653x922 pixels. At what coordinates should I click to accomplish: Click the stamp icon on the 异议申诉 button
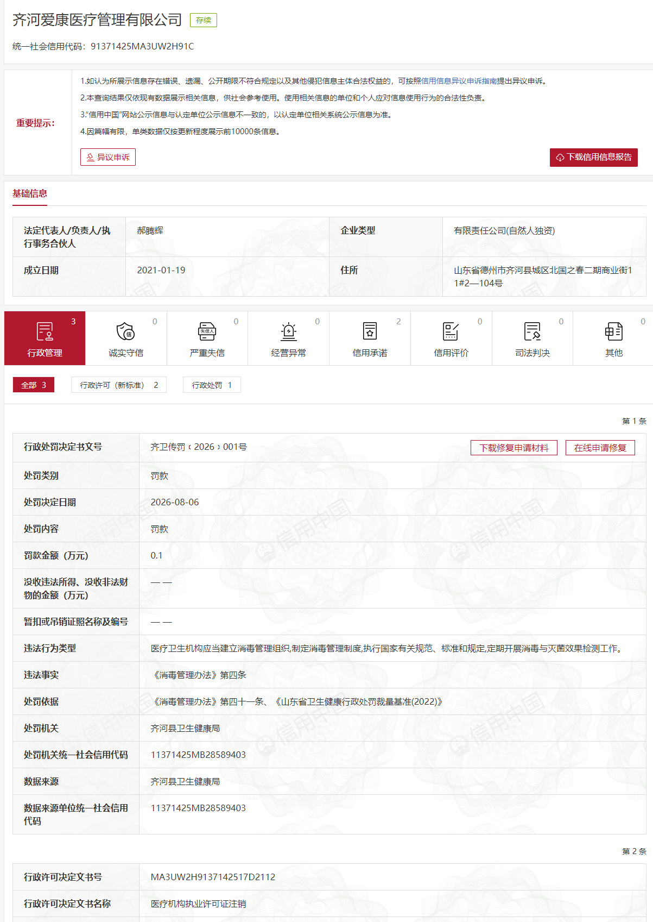click(x=90, y=157)
